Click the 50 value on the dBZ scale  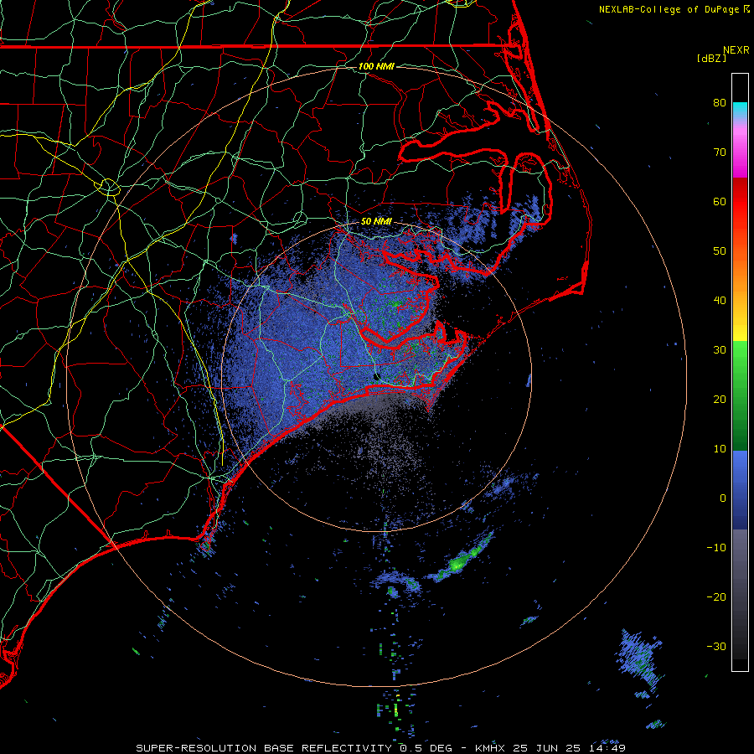(x=720, y=251)
